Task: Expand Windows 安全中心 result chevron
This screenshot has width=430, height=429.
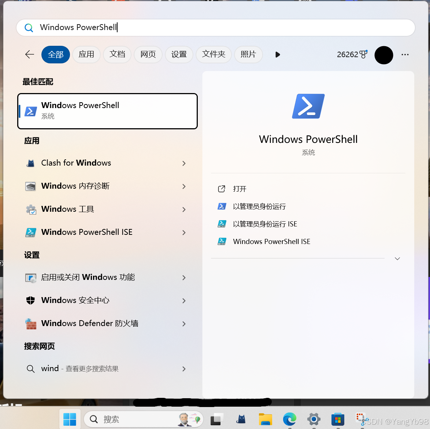Action: pos(184,301)
